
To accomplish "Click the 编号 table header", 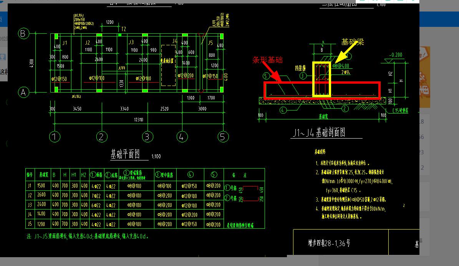I will 30,175.
